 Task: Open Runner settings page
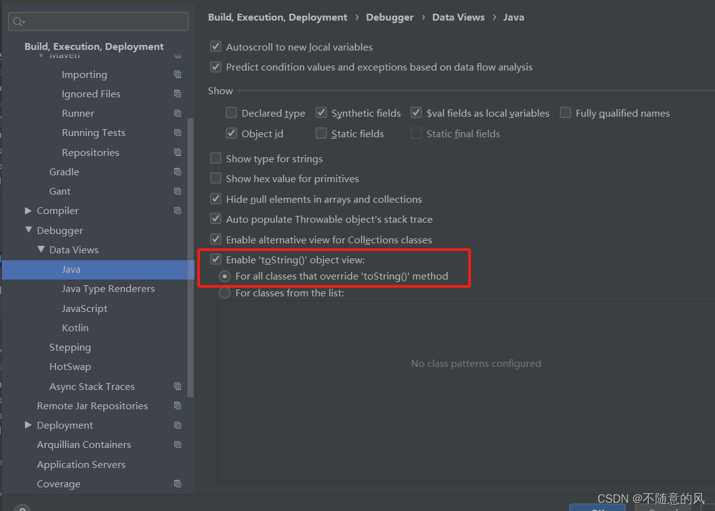pyautogui.click(x=78, y=114)
